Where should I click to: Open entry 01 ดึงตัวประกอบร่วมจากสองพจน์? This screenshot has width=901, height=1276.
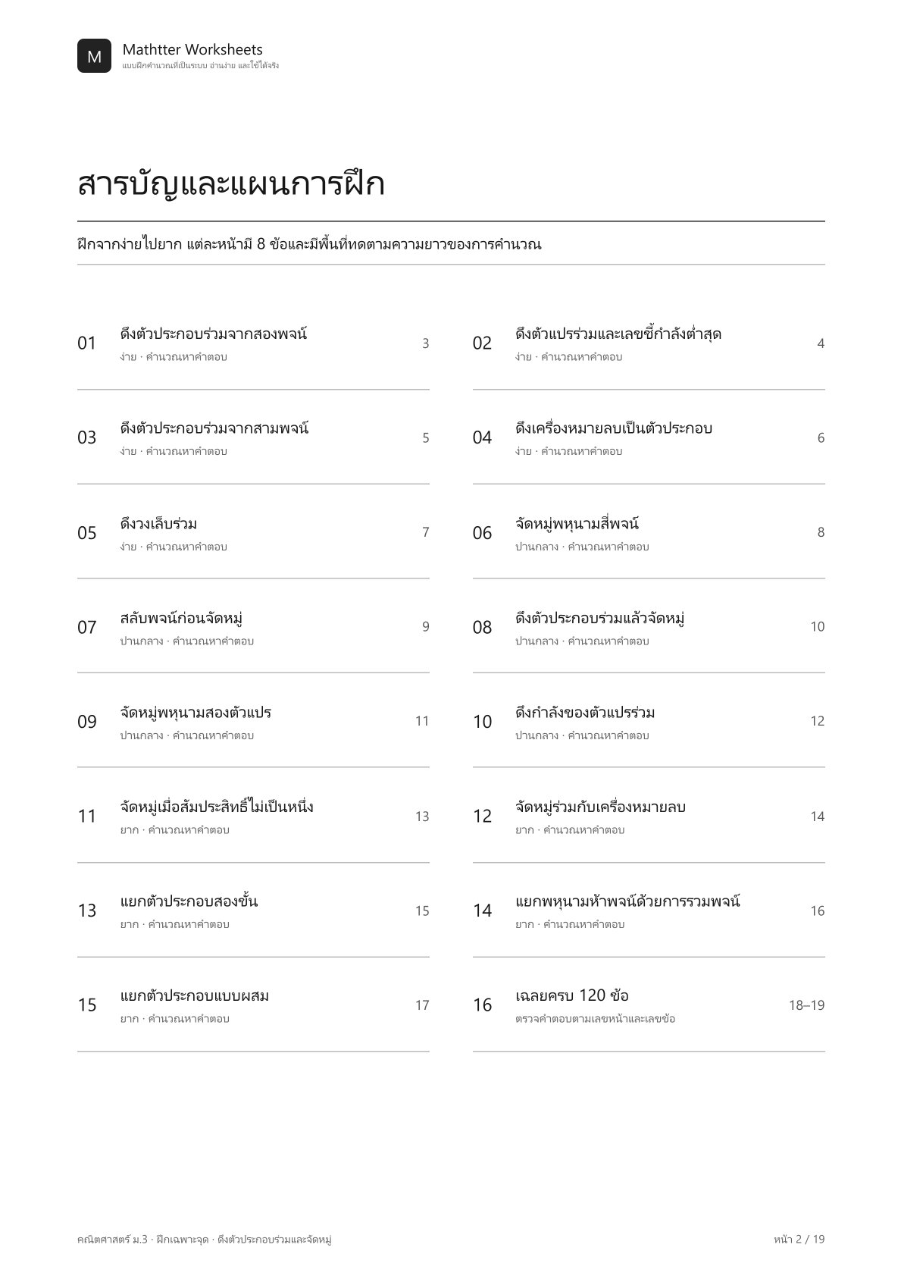click(x=253, y=343)
